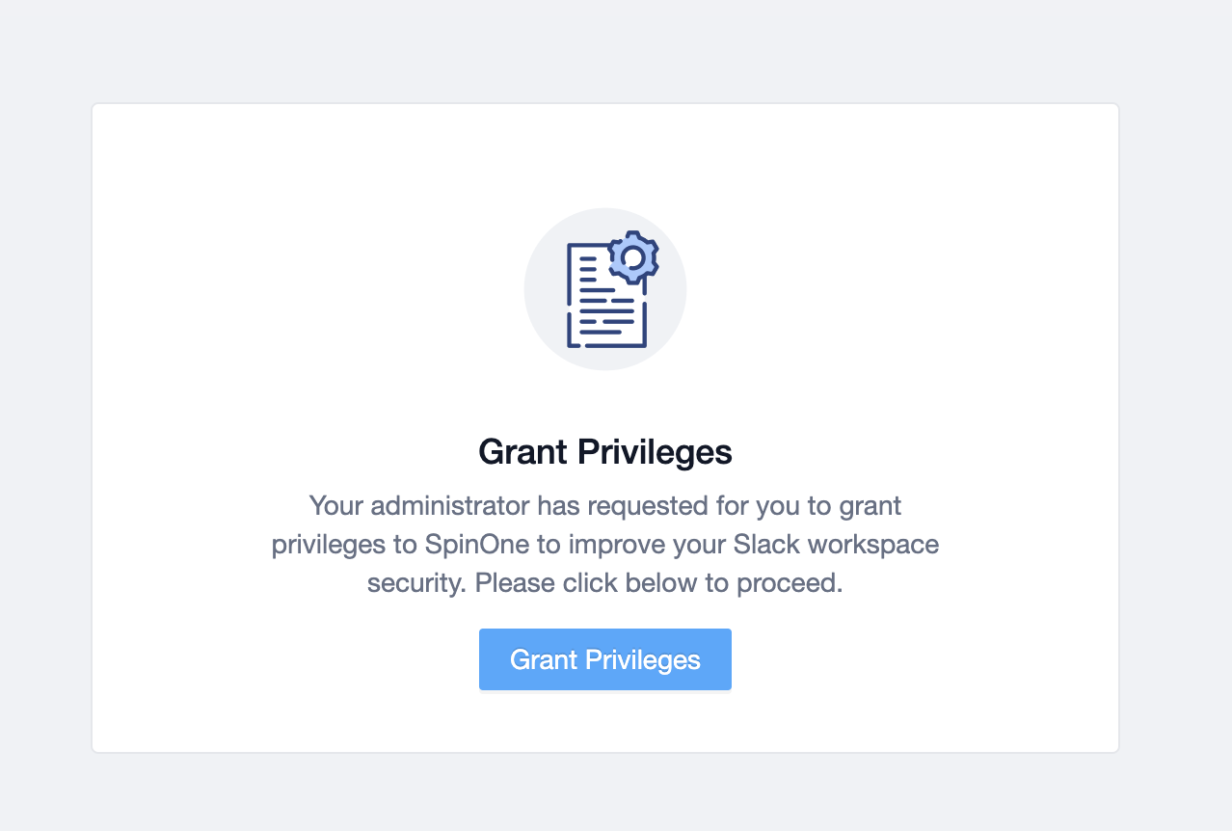Click "Please click below to proceed" sentence
The width and height of the screenshot is (1232, 831).
click(658, 583)
